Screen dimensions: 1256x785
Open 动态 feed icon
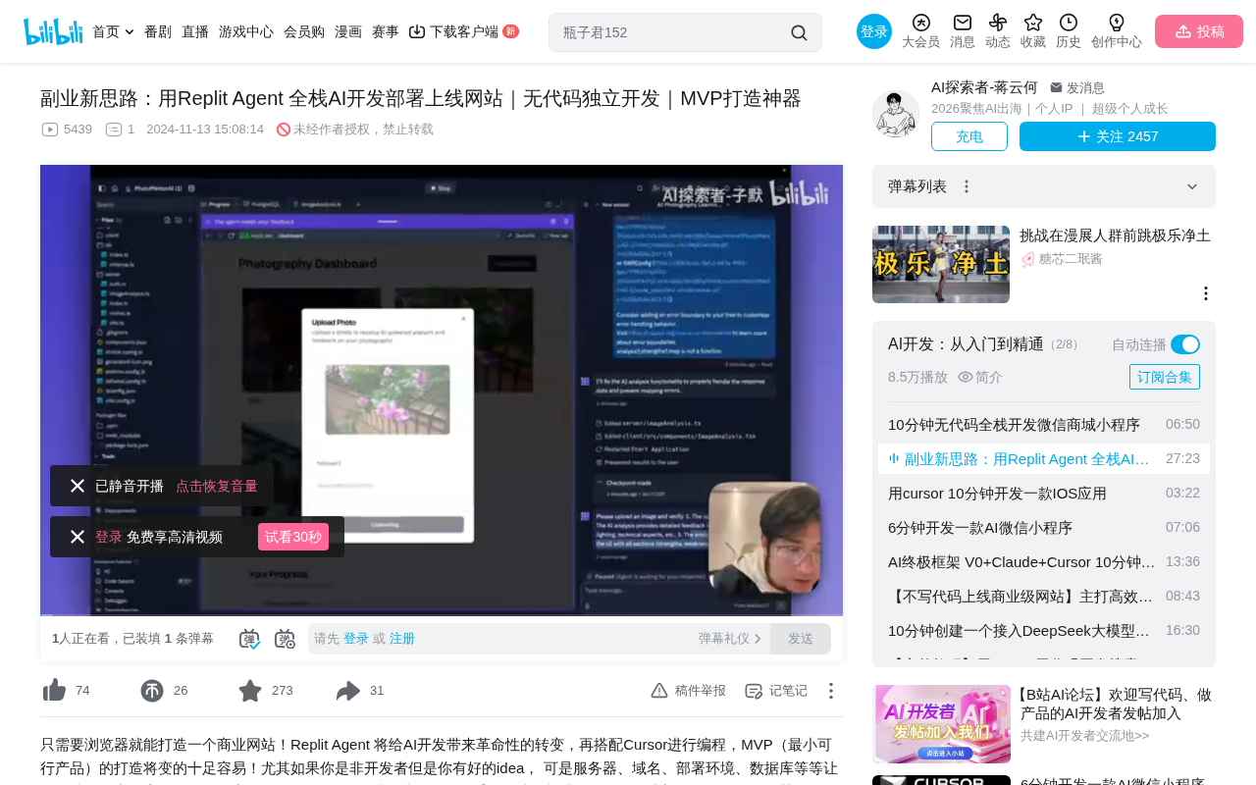click(998, 23)
